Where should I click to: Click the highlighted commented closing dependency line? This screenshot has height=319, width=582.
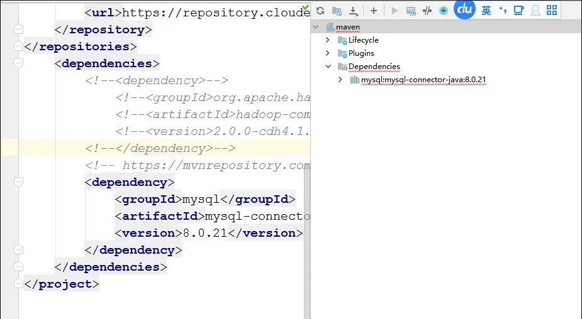160,148
